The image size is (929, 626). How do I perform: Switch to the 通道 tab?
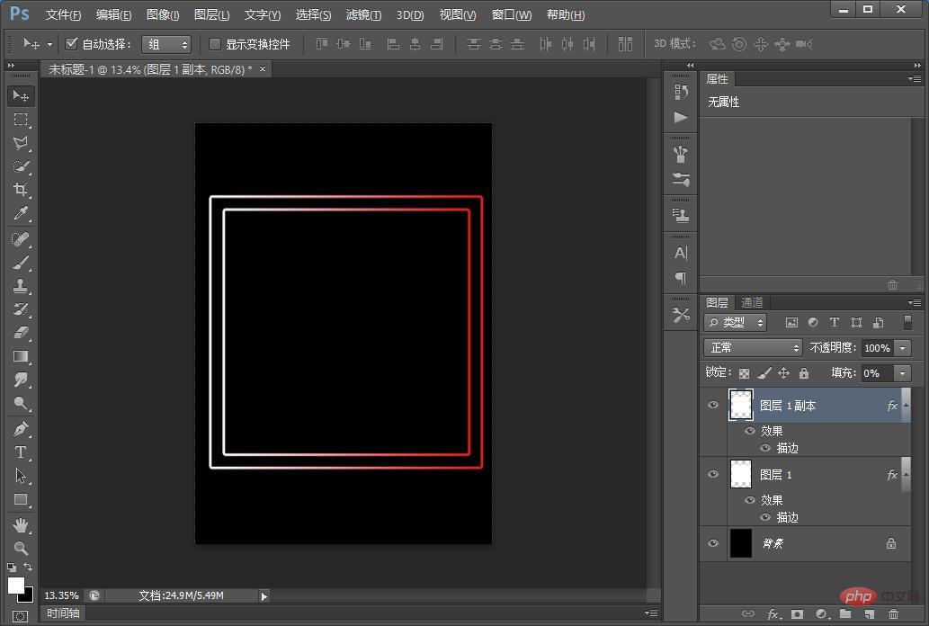click(x=752, y=303)
